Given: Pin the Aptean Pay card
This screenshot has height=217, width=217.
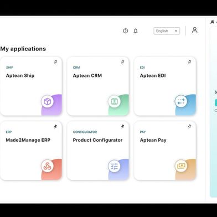Looking at the screenshot, I should (x=189, y=126).
